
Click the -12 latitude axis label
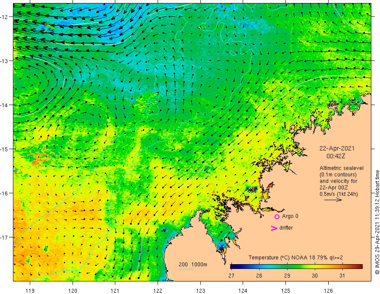pos(5,17)
